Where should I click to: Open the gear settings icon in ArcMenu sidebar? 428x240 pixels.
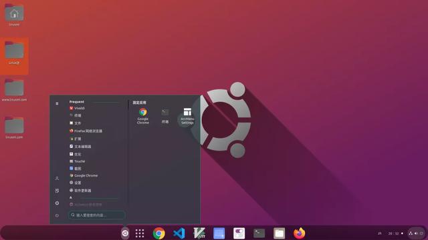57,203
